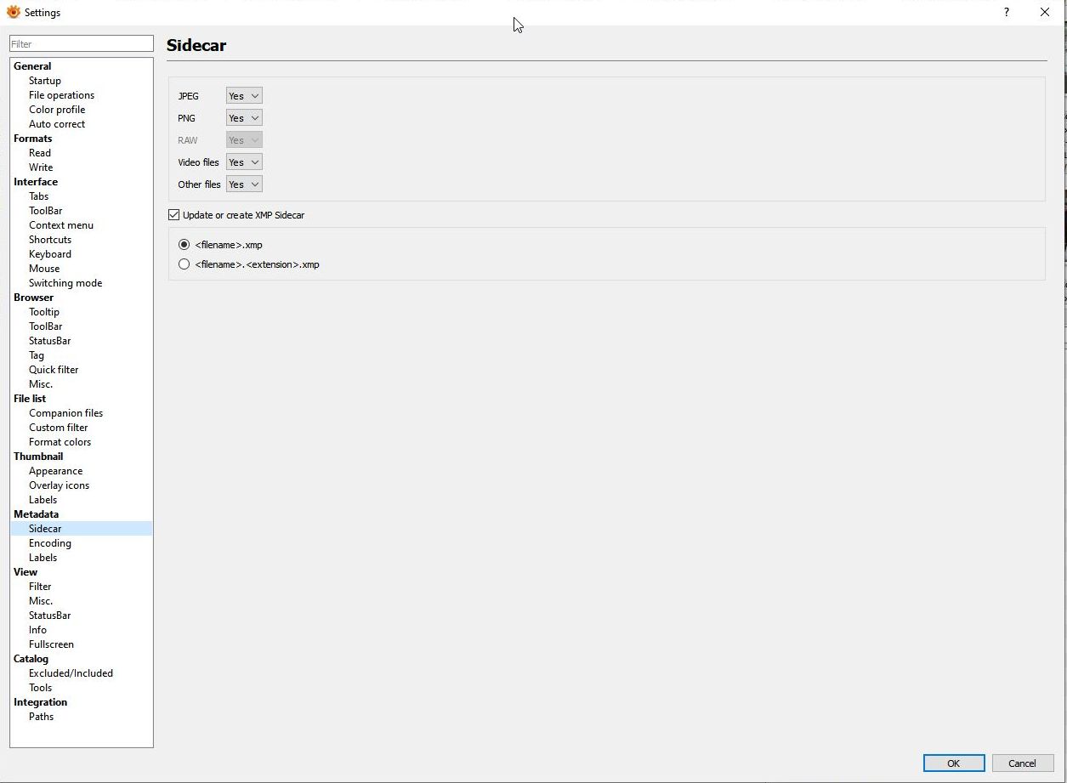Open the Startup settings page
1067x783 pixels.
coord(45,81)
